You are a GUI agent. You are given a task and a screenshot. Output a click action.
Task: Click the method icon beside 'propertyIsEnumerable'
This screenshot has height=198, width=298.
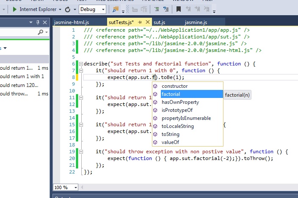[155, 118]
